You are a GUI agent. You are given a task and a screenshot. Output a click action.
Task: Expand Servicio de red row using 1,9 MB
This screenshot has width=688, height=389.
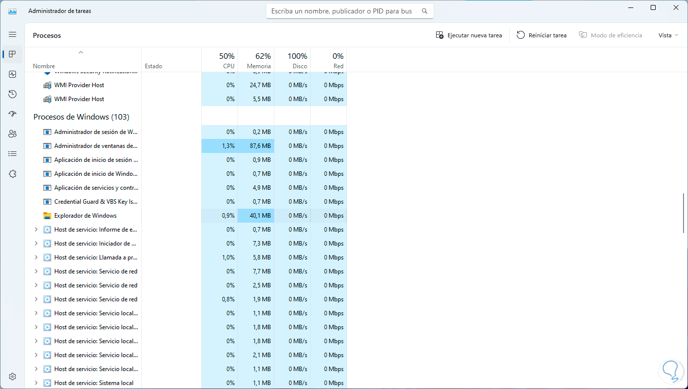tap(36, 299)
